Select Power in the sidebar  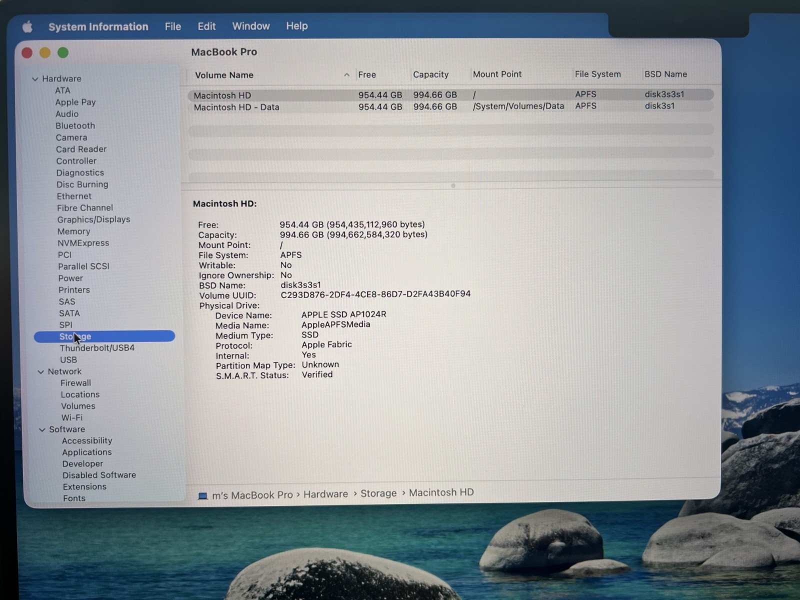(x=70, y=278)
